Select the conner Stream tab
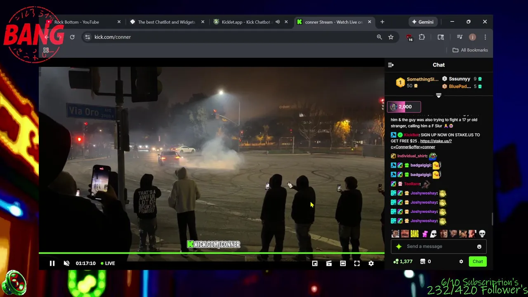Image resolution: width=528 pixels, height=297 pixels. (x=334, y=22)
